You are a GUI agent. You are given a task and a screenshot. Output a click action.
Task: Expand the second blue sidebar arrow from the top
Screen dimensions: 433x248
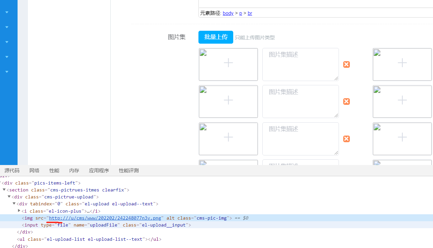[7, 27]
